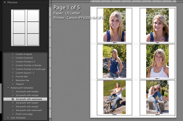183x121 pixels.
Task: Click template icon beside Maximize Size
Action: [13, 80]
